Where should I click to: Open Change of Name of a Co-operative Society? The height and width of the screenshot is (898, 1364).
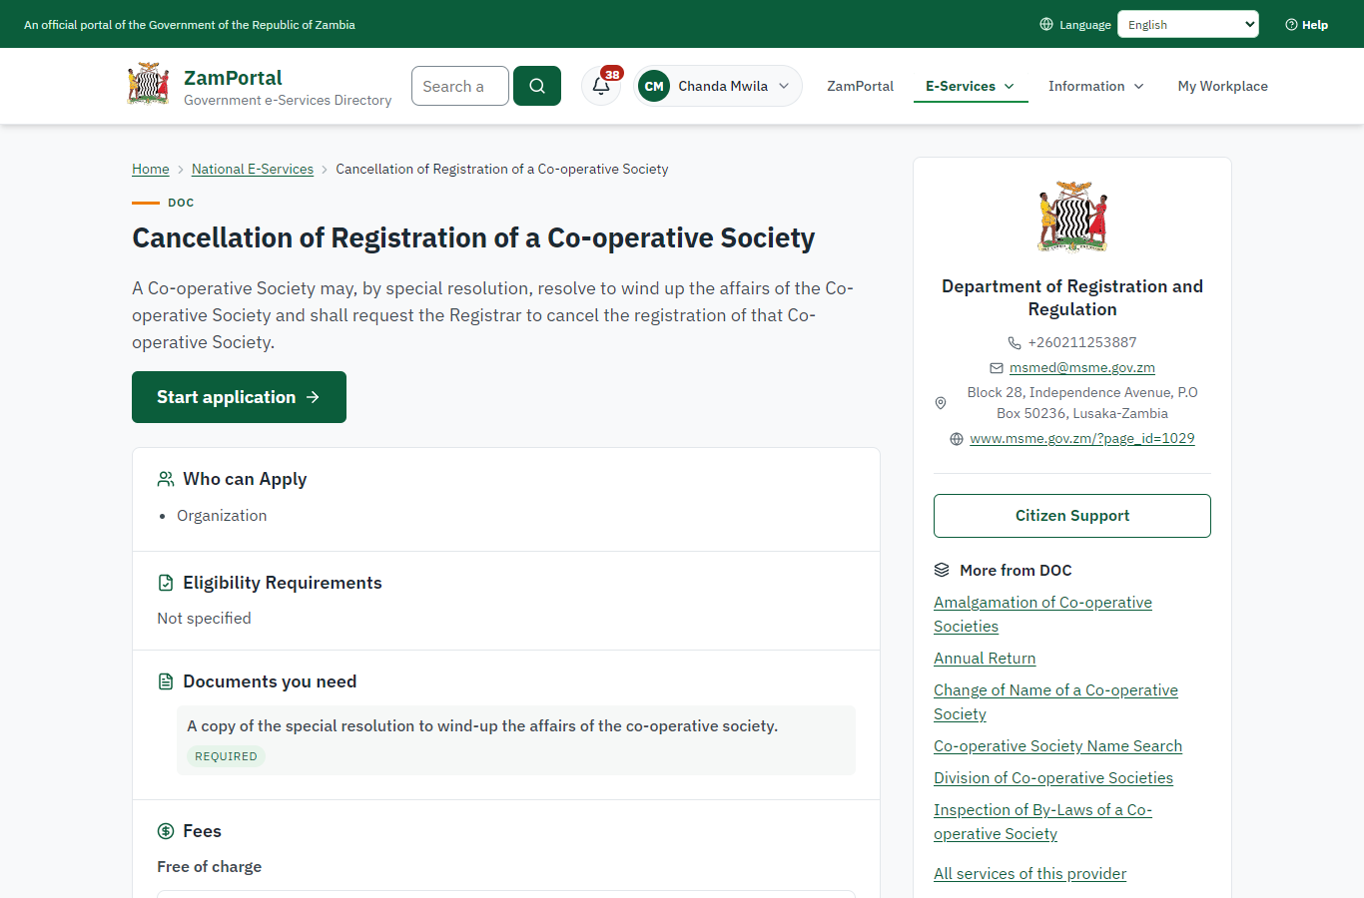(1055, 702)
